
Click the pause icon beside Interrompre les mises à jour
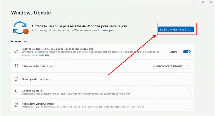pos(16,66)
